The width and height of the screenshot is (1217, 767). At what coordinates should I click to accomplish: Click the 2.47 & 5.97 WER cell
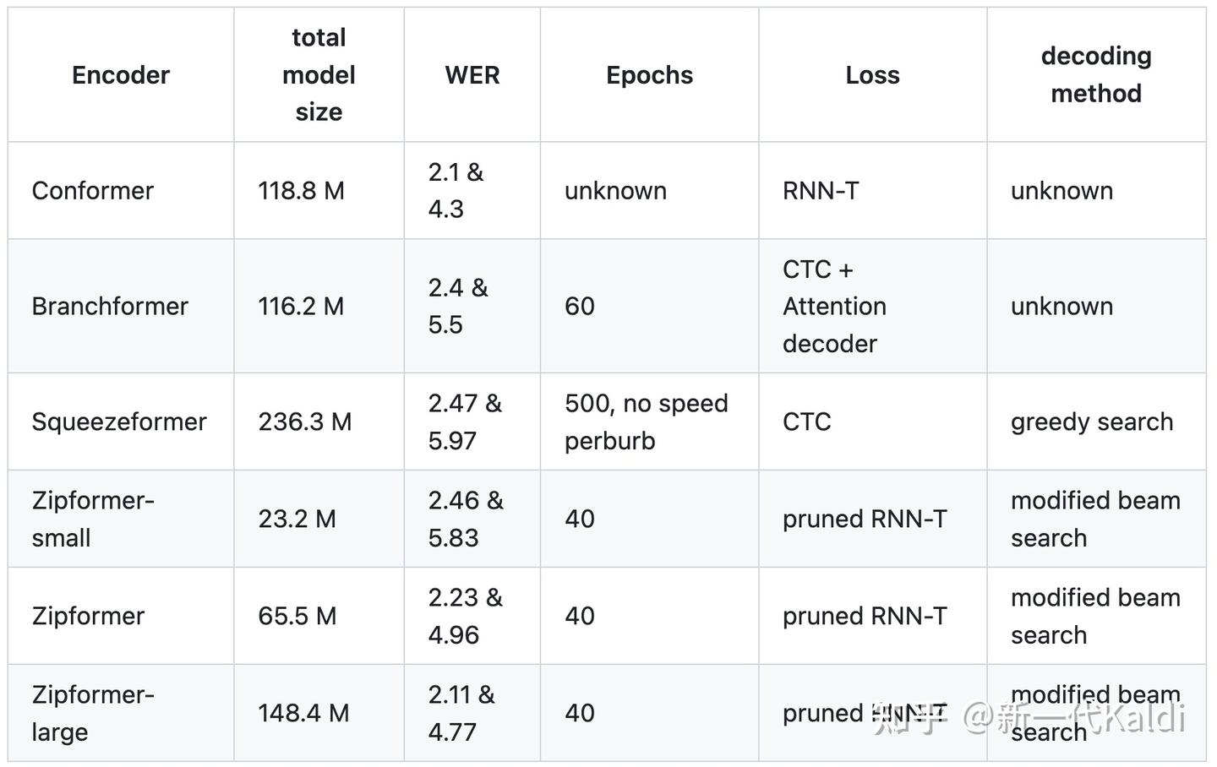465,422
